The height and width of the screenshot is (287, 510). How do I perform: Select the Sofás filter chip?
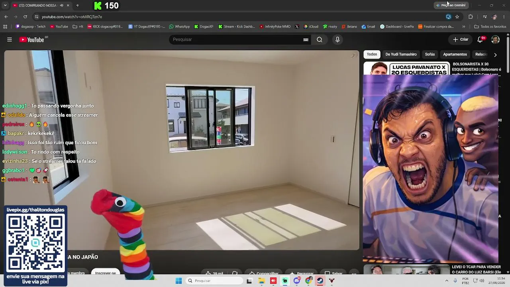(430, 54)
